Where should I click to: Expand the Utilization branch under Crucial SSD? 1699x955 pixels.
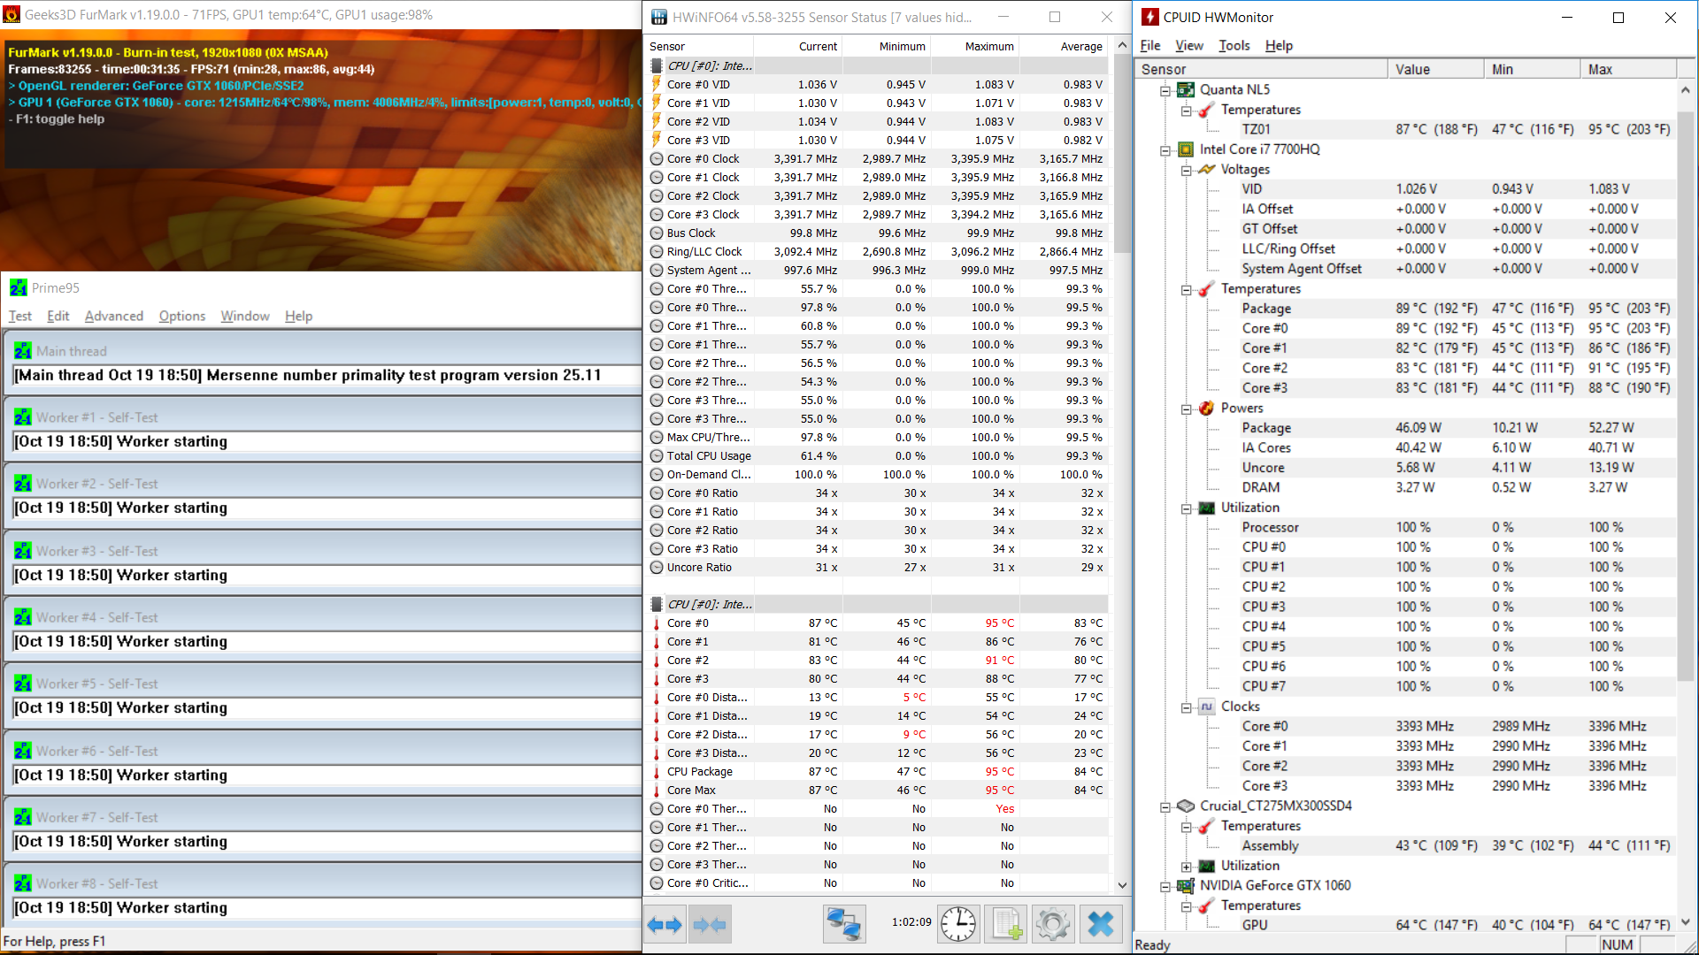(x=1187, y=867)
